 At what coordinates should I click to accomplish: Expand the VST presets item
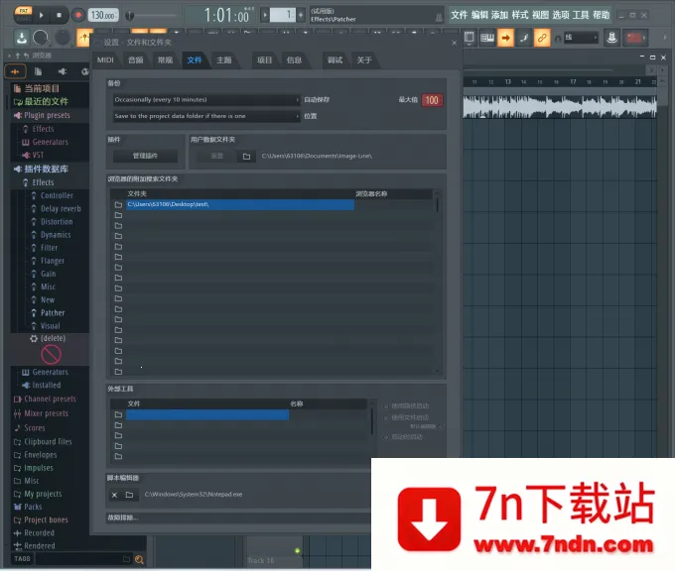(x=38, y=155)
